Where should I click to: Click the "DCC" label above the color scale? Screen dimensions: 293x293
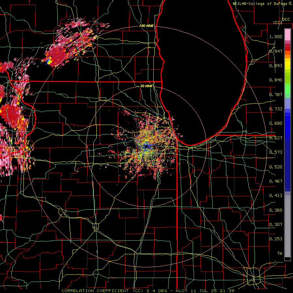coord(286,20)
